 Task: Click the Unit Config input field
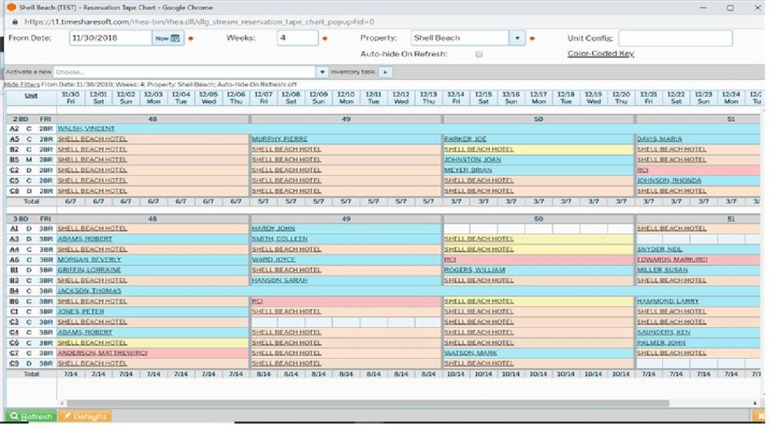pyautogui.click(x=675, y=38)
